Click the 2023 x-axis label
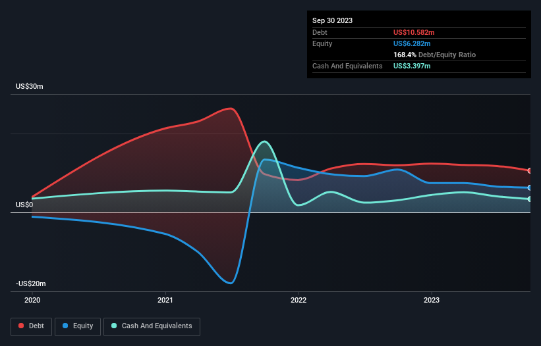541x346 pixels. 432,300
